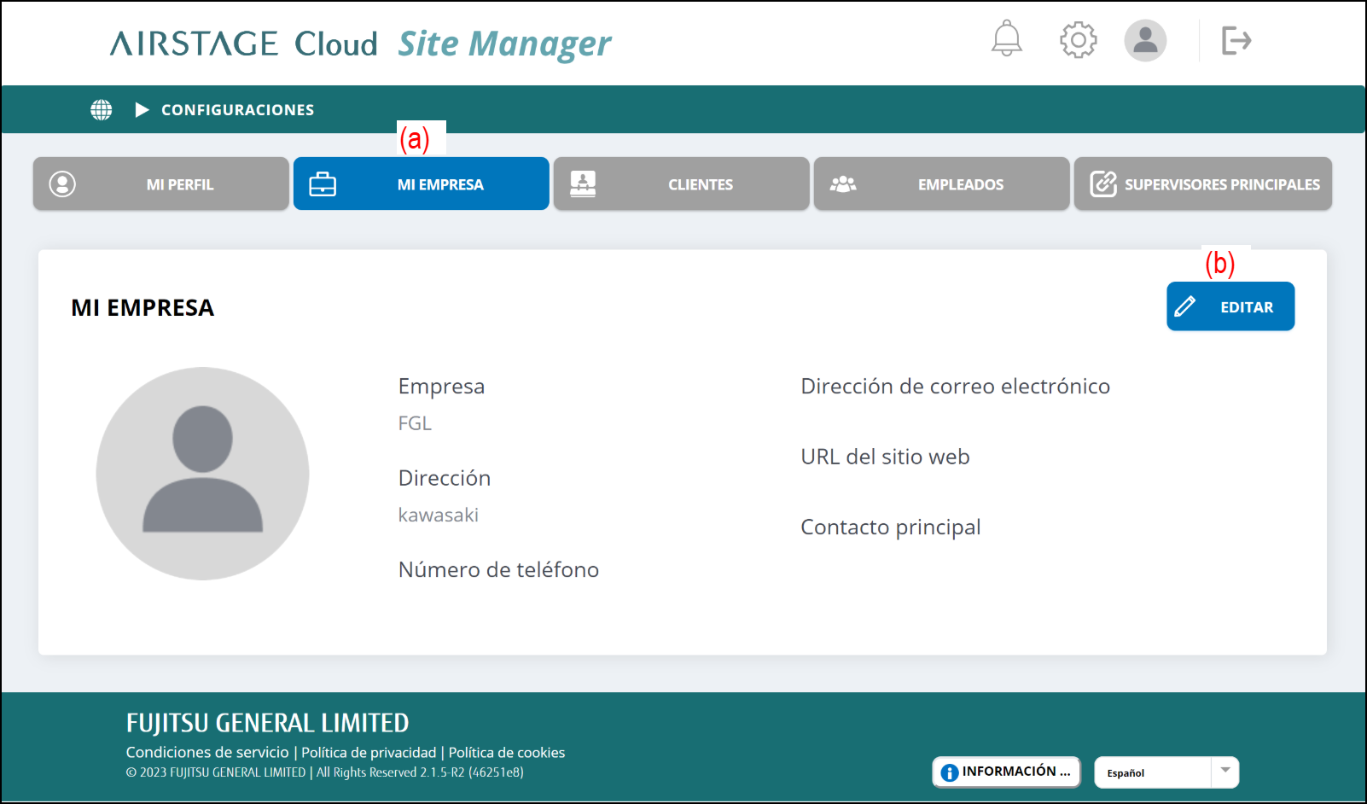
Task: Click the user account avatar icon
Action: click(x=1144, y=40)
